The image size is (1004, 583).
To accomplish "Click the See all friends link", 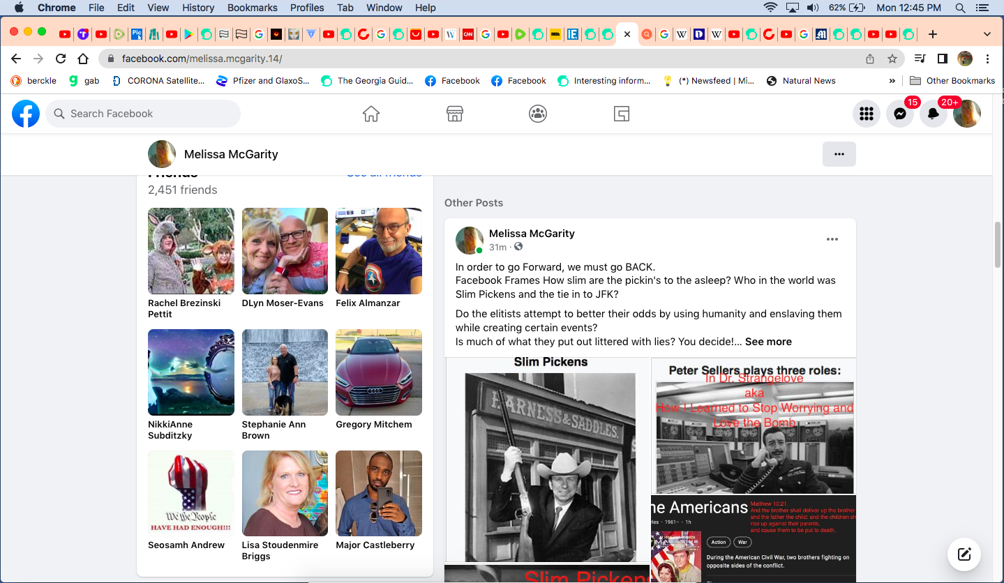I will point(384,172).
